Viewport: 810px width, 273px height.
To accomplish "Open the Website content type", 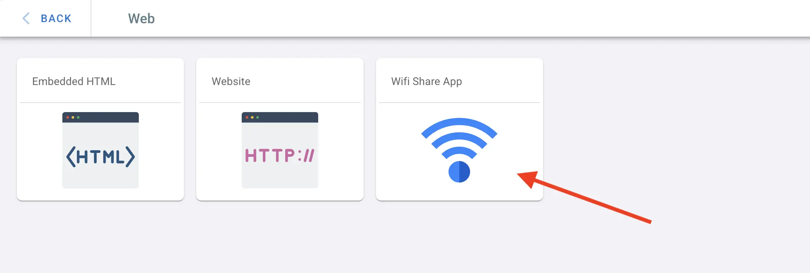I will 280,130.
